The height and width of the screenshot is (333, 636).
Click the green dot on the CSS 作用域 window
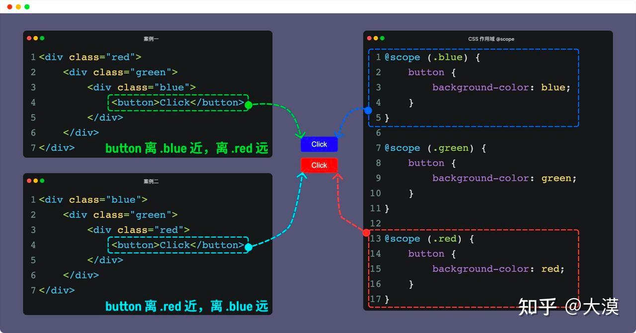(383, 38)
